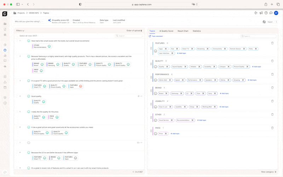The width and height of the screenshot is (283, 177).
Task: Open the Statistics tab
Action: coord(197,31)
